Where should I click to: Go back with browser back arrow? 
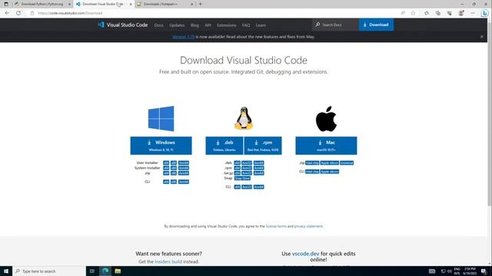coord(7,13)
